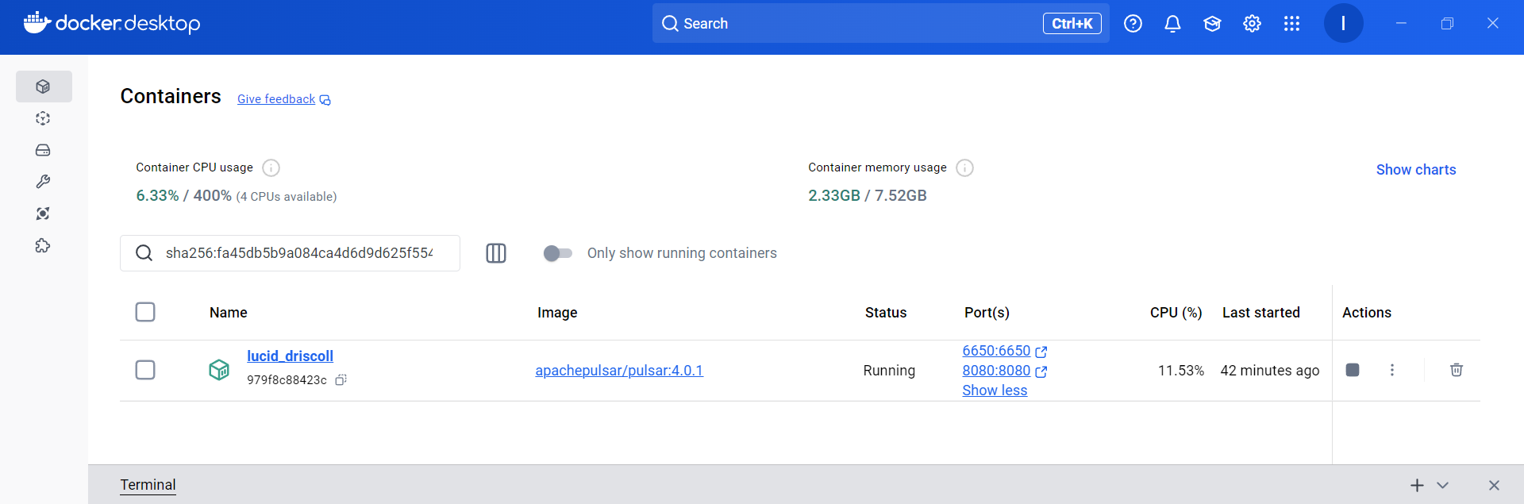Open the Settings gear icon
This screenshot has height=504, width=1524.
(x=1252, y=24)
